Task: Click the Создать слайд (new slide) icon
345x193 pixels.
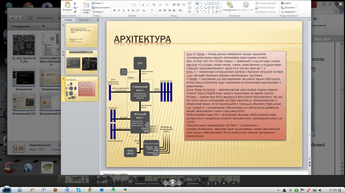Action: [x=86, y=5]
